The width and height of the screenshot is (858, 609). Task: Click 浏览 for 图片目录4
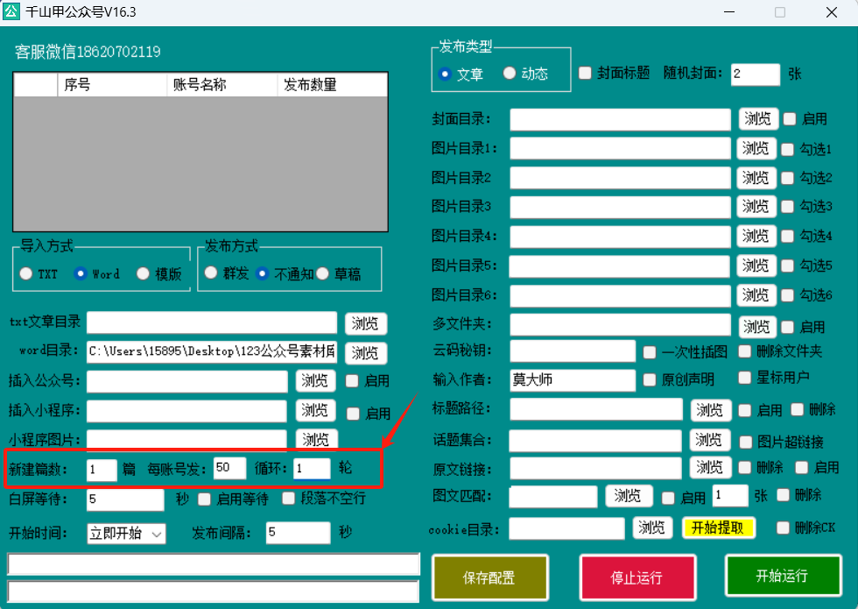[x=756, y=236]
